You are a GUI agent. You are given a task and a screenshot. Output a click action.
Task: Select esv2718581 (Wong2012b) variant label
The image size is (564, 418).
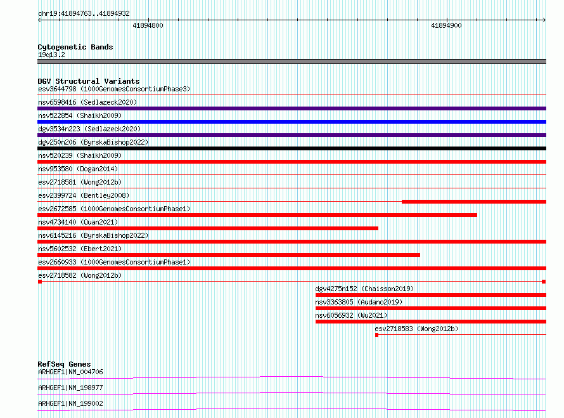click(80, 182)
